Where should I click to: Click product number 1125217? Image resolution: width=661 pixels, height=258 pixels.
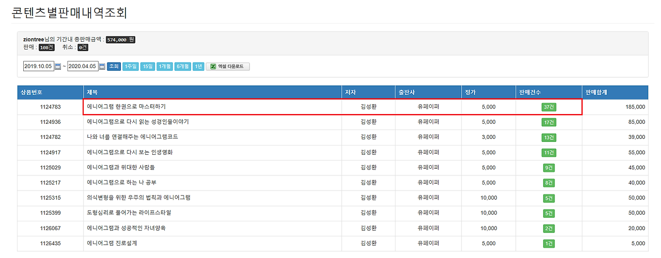pos(50,183)
